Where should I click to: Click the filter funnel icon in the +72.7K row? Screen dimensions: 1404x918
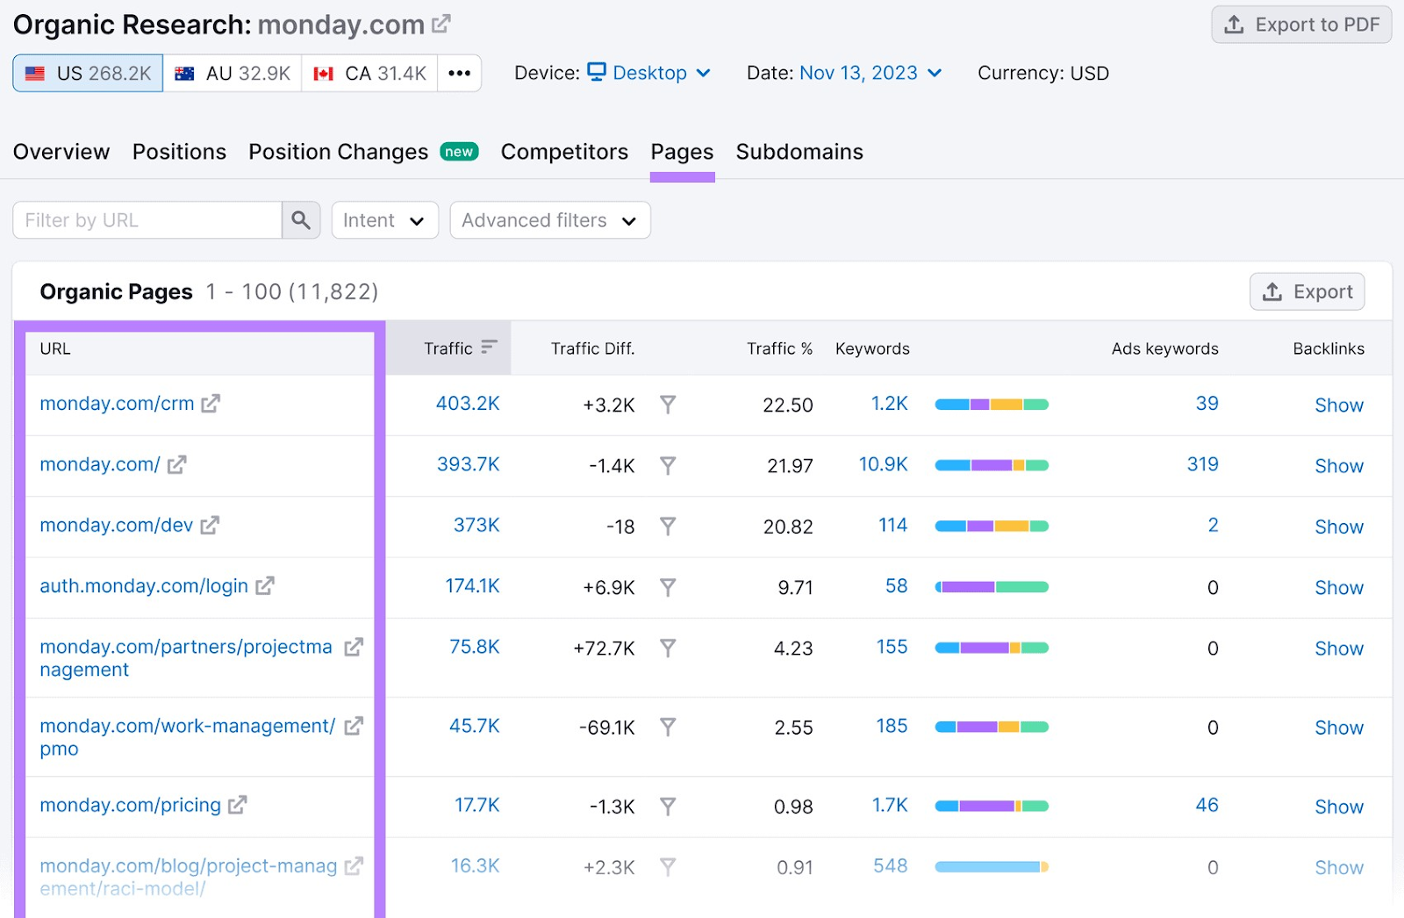coord(668,648)
